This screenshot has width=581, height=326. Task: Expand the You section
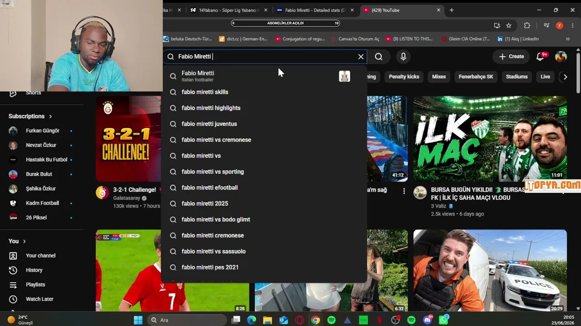point(17,241)
